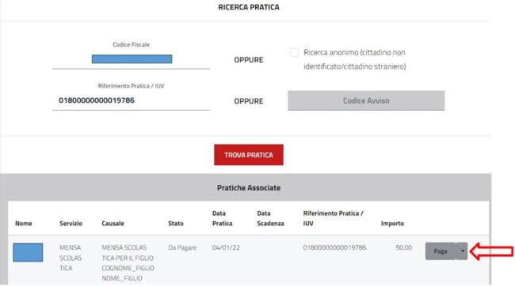Click the Codice Avviso field
The width and height of the screenshot is (515, 286).
pos(366,100)
